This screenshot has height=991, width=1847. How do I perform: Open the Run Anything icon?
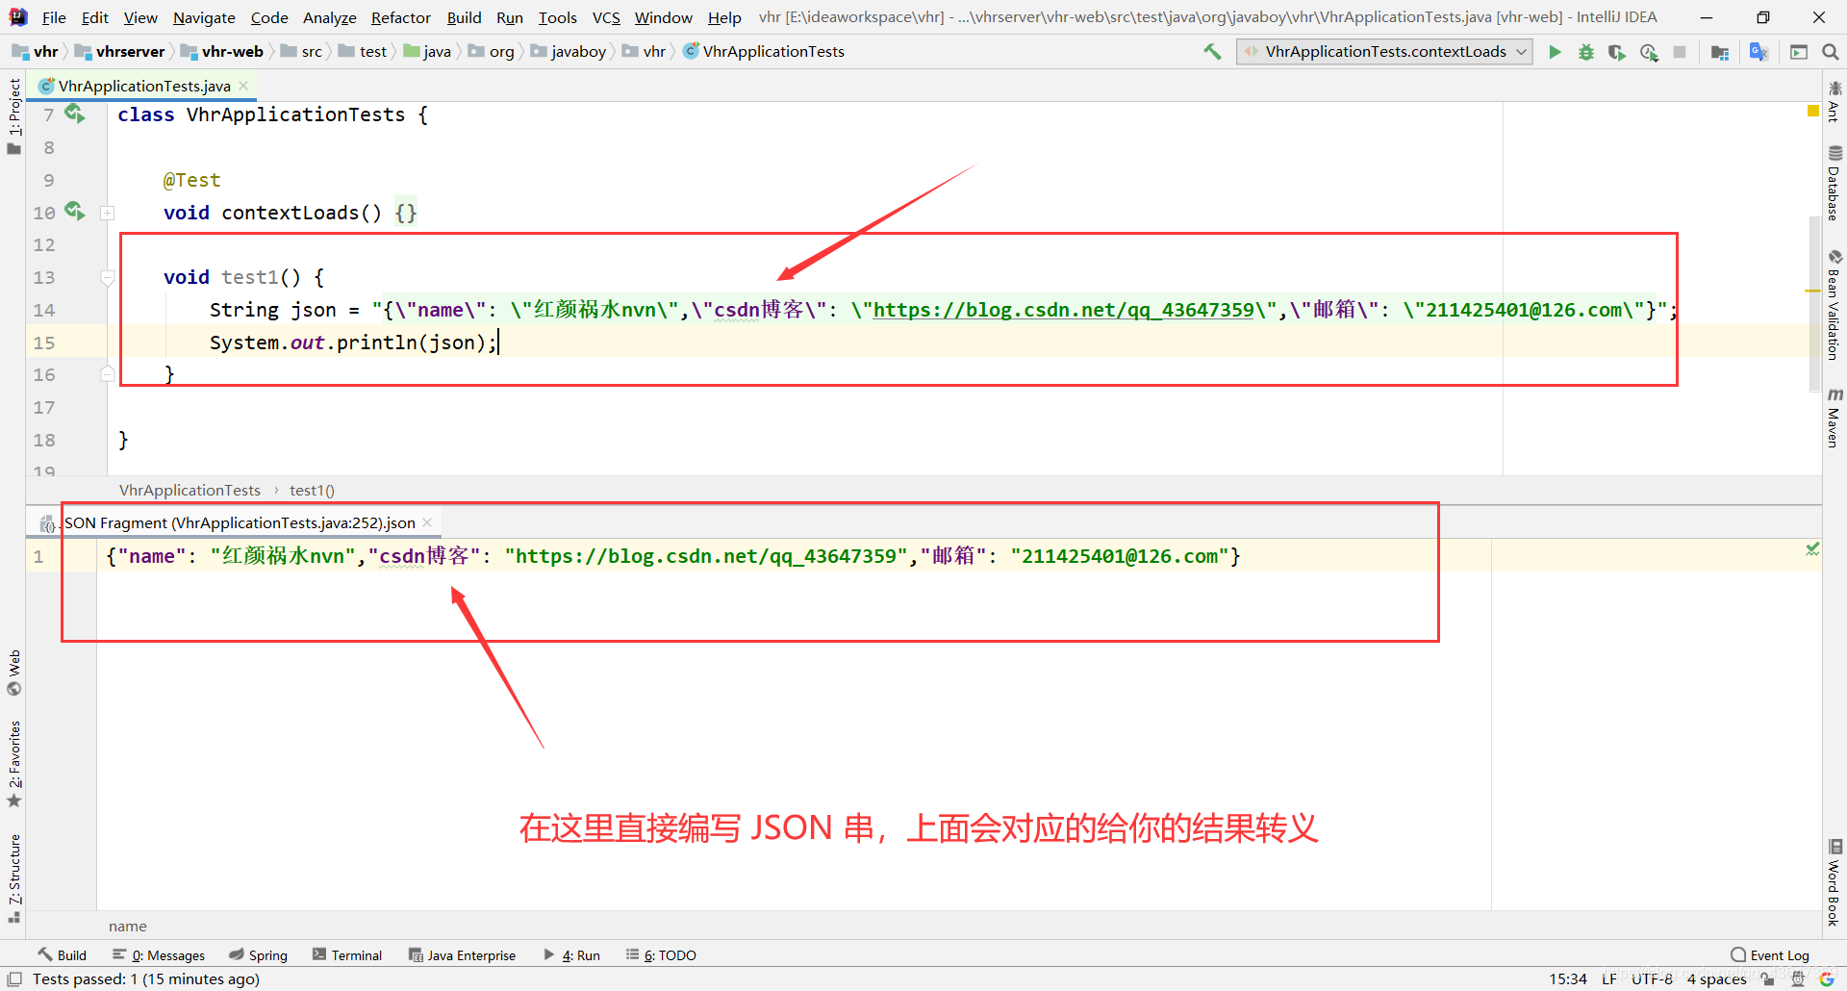(1799, 52)
